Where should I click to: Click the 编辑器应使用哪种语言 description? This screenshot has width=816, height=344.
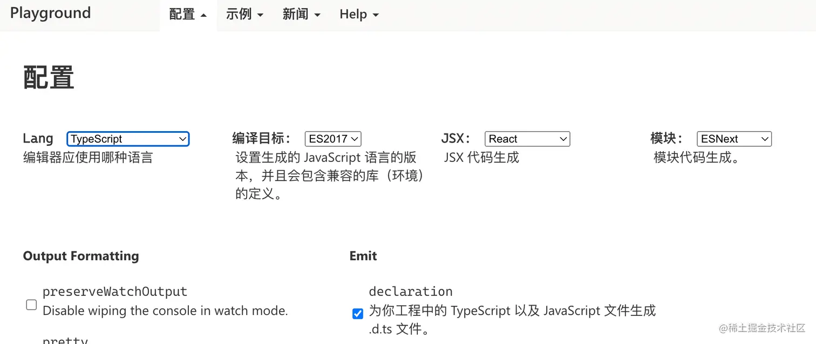point(88,158)
